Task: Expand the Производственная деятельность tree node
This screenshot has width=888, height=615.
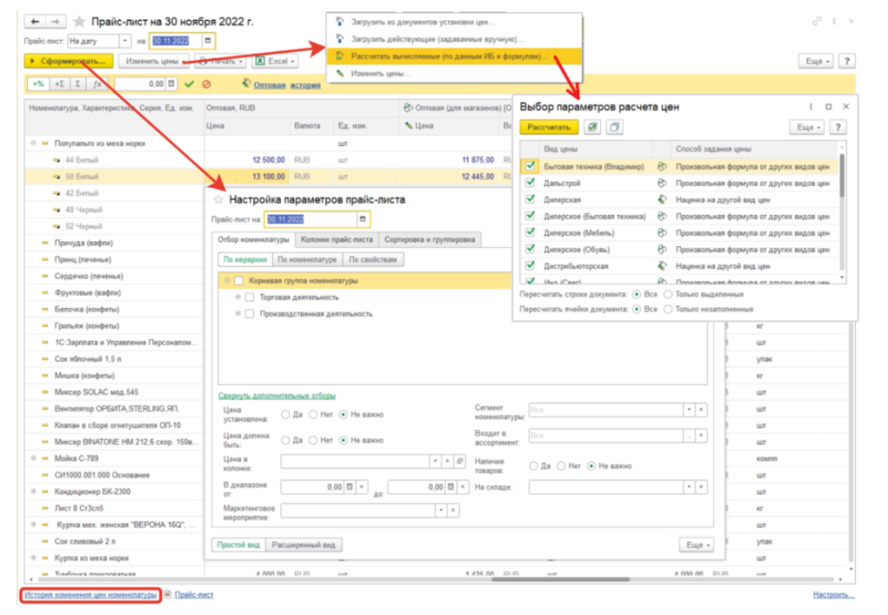Action: coord(238,313)
